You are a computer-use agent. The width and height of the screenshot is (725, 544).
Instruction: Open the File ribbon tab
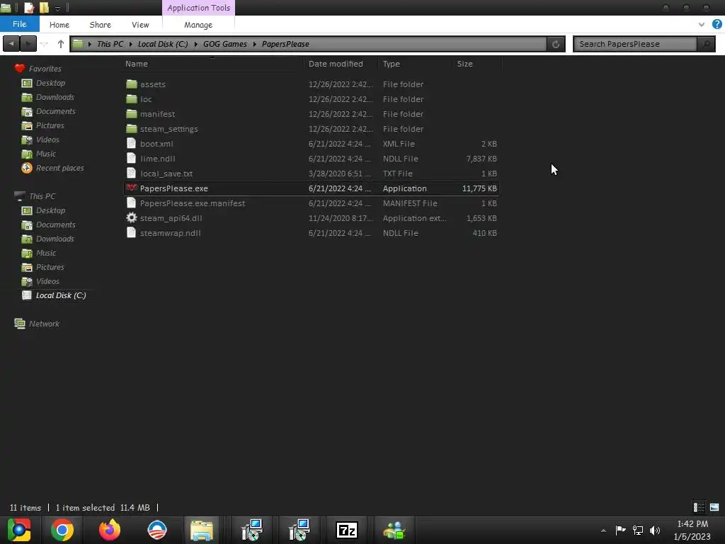[19, 24]
